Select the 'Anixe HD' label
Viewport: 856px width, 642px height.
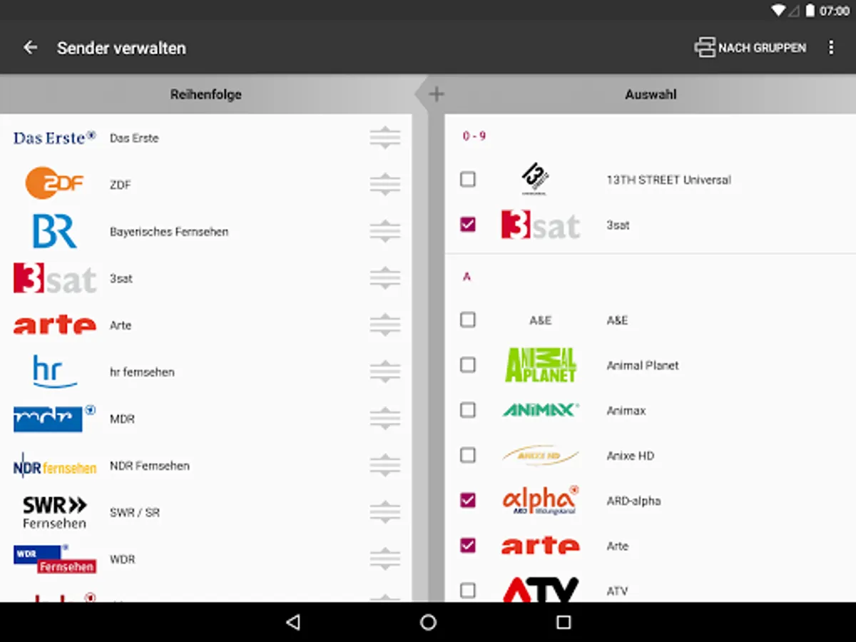630,456
